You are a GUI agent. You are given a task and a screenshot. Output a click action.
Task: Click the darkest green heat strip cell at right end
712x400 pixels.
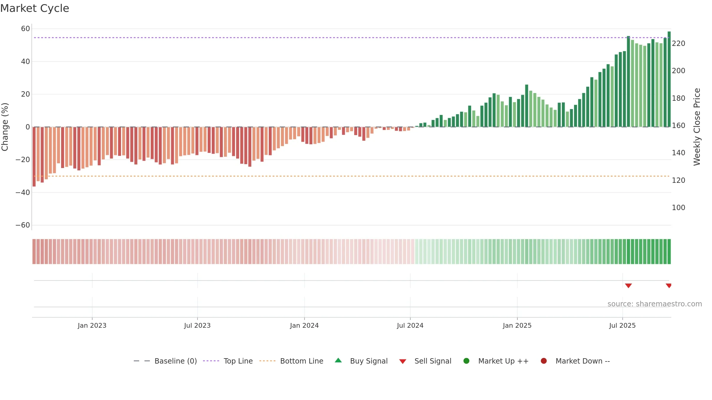click(669, 252)
